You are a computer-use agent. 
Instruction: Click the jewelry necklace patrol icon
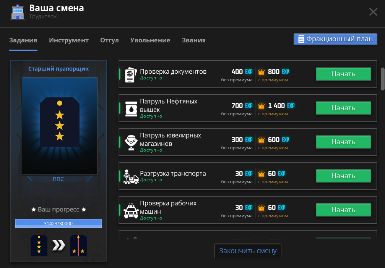(131, 142)
